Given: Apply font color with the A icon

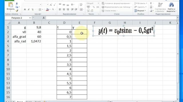Looking at the screenshot, I should pyautogui.click(x=53, y=9).
